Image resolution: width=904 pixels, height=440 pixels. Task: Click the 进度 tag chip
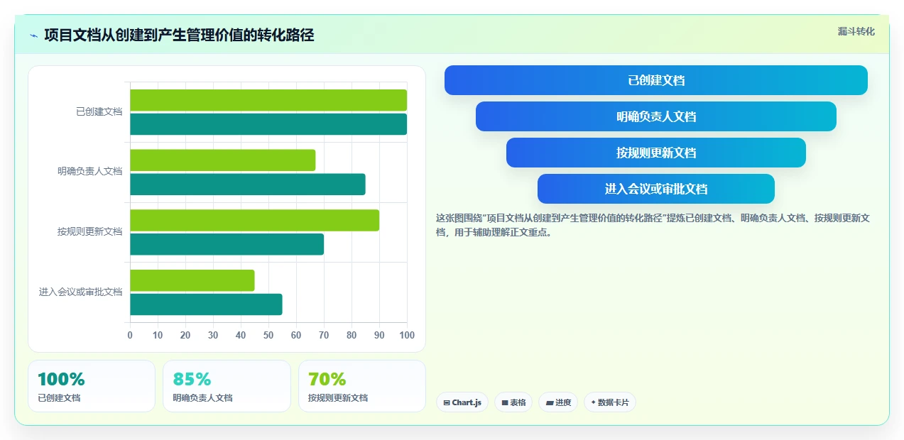tap(558, 402)
